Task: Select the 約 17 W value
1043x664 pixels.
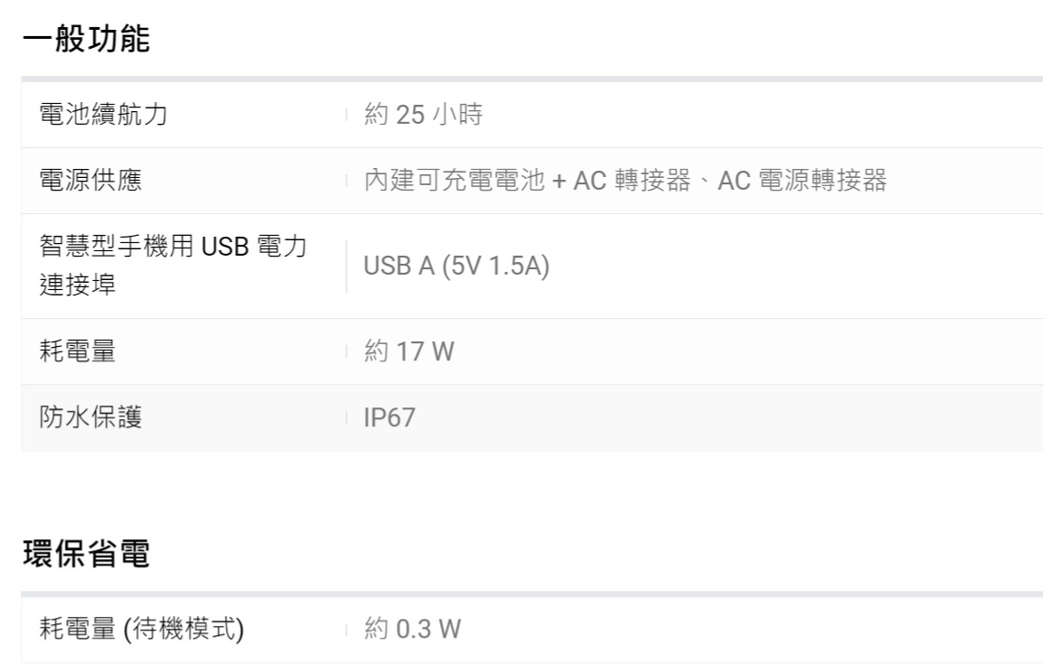Action: pyautogui.click(x=409, y=352)
